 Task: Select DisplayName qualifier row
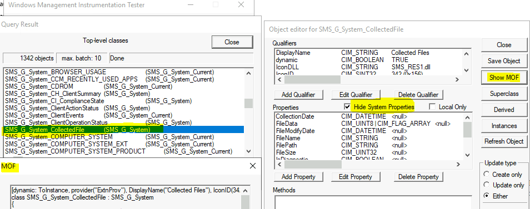(x=368, y=53)
